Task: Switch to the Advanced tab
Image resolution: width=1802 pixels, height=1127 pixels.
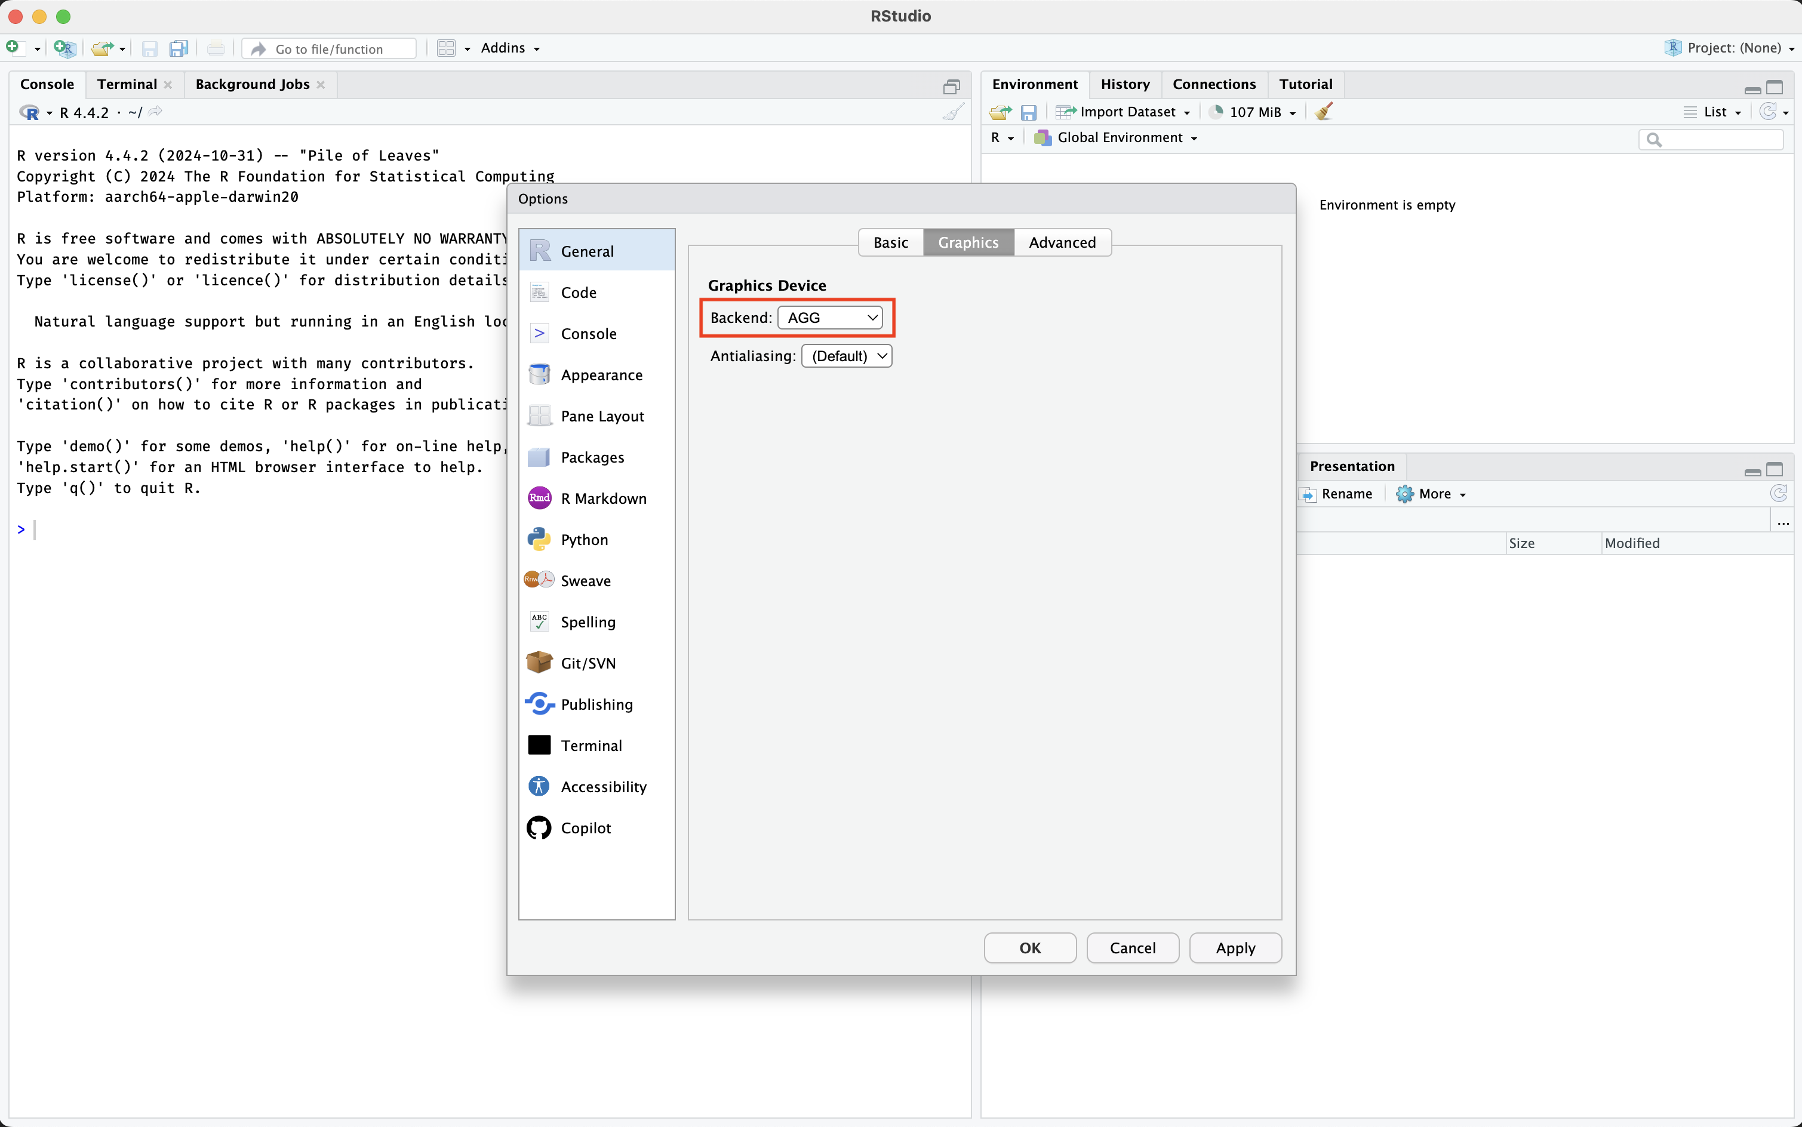Action: click(1062, 242)
